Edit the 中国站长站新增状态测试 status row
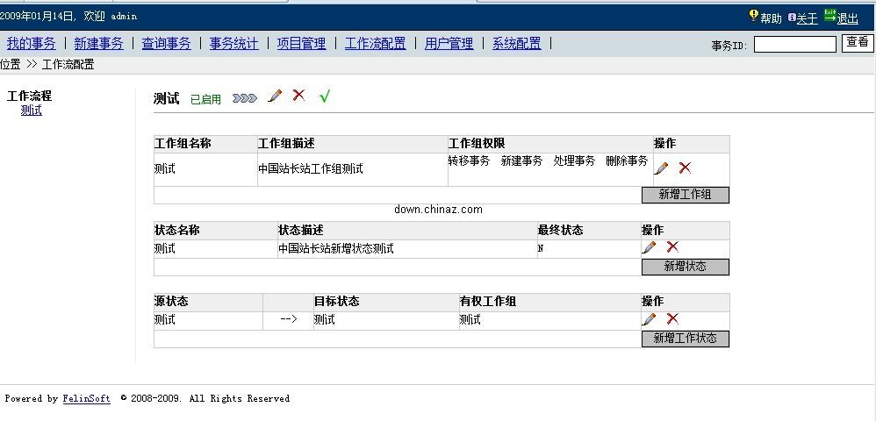Screen dimensions: 876x421 coord(650,247)
